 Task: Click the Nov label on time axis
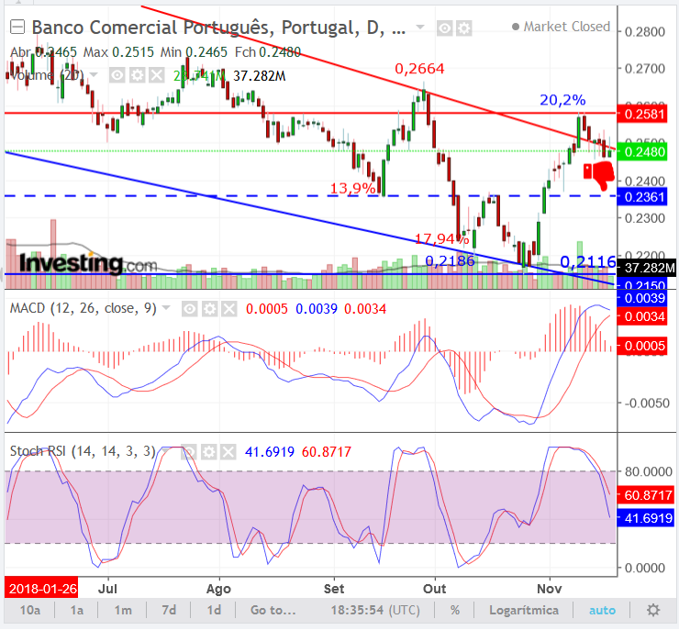(x=549, y=589)
